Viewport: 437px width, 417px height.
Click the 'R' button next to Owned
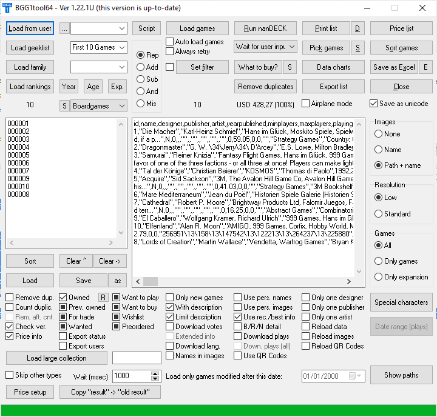(x=103, y=298)
